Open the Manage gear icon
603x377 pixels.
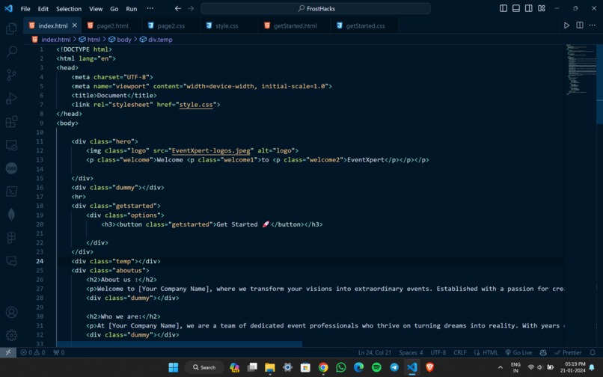click(x=11, y=335)
